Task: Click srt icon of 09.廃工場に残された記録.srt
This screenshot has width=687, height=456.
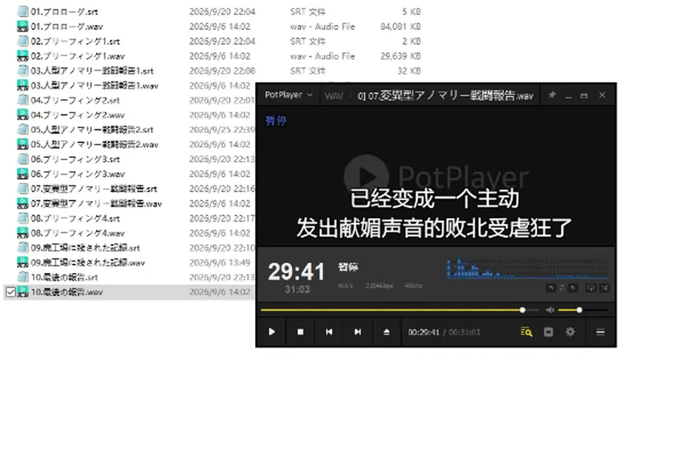Action: 22,247
